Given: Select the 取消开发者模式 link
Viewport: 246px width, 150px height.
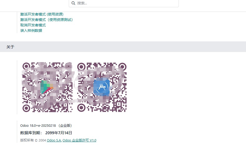Looking at the screenshot, I should point(33,25).
